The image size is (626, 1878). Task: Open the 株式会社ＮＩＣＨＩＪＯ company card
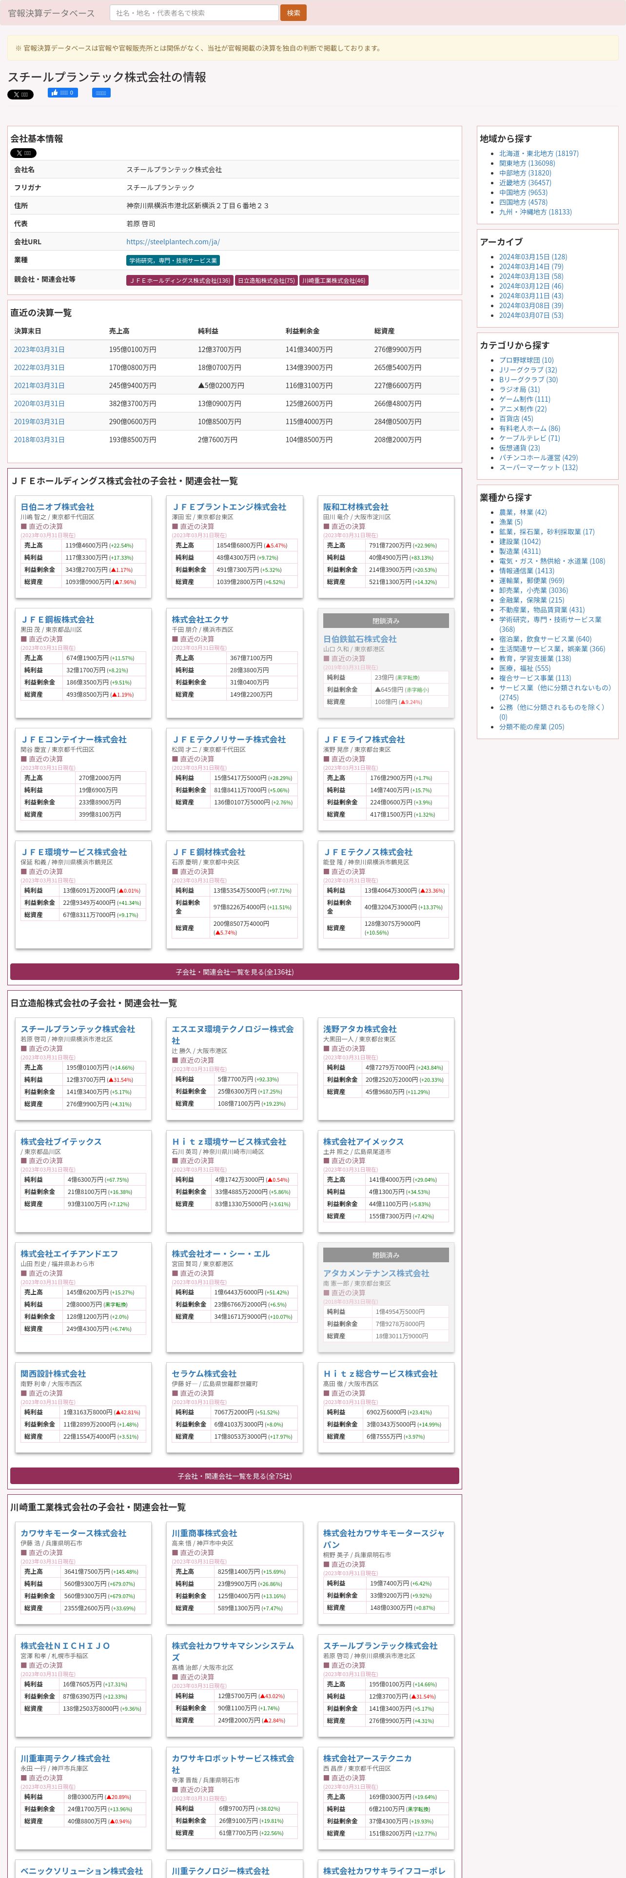[66, 1645]
